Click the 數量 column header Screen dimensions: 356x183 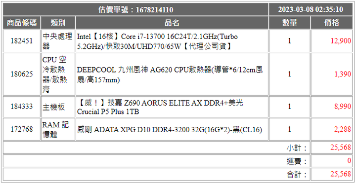coord(289,23)
